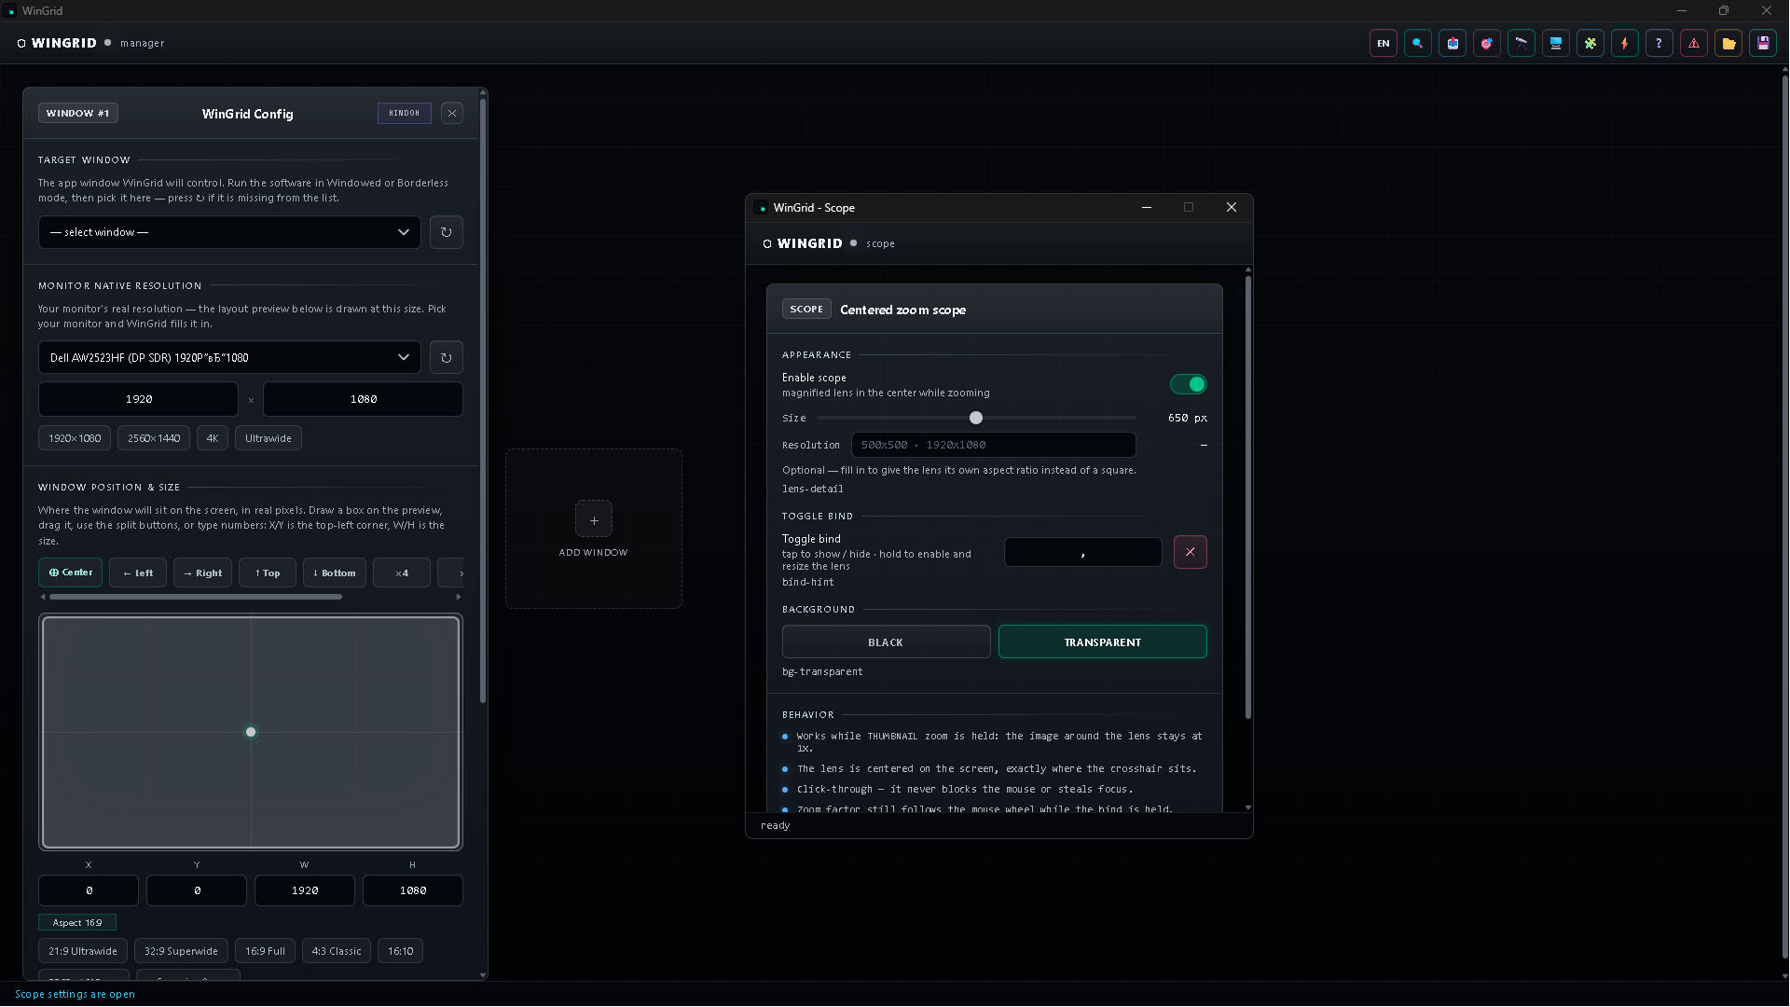Click the plus icon to add window
The image size is (1790, 1007).
594,519
